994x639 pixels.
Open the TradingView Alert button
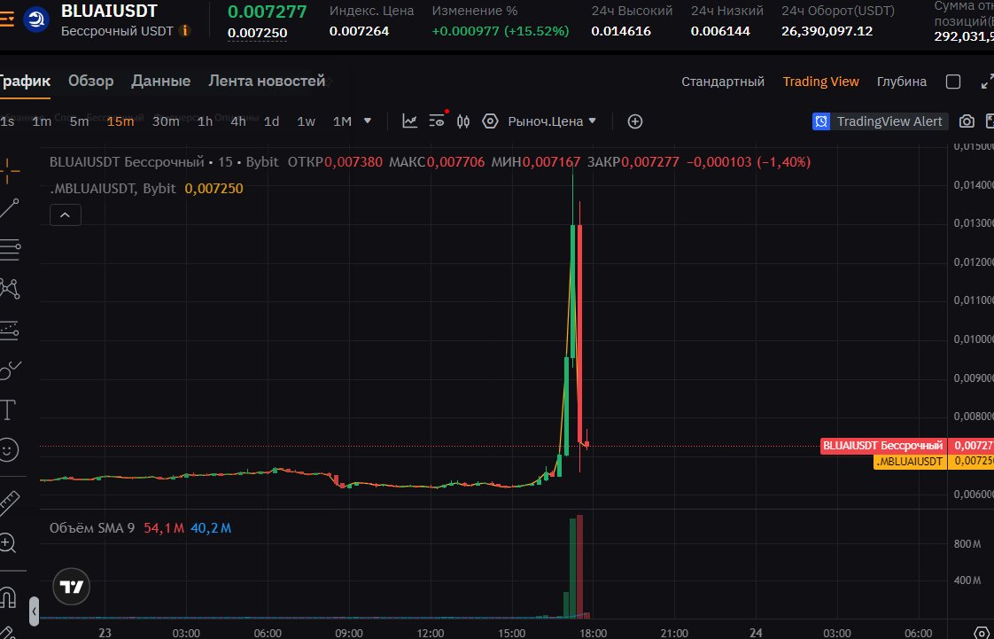click(x=881, y=121)
